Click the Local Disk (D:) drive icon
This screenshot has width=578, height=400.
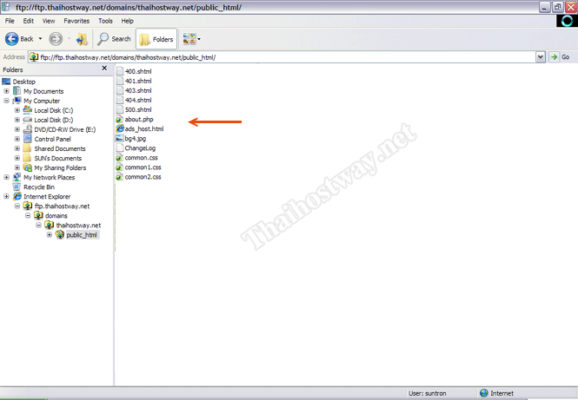click(x=28, y=120)
